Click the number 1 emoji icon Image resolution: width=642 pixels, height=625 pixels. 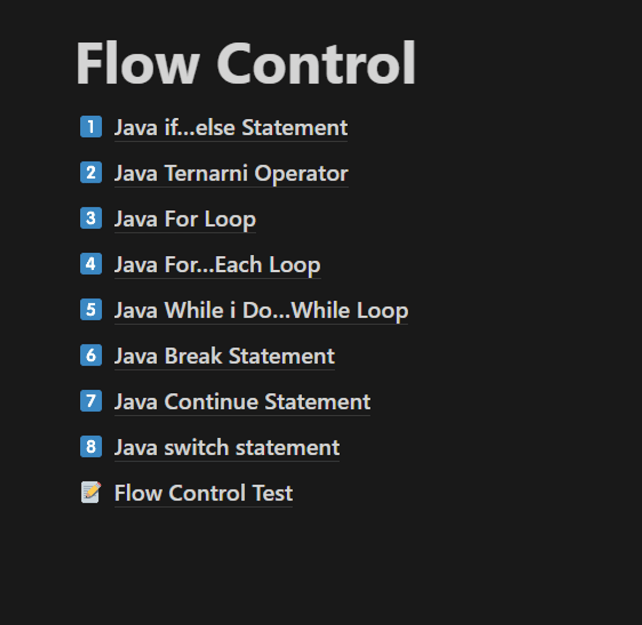(91, 127)
